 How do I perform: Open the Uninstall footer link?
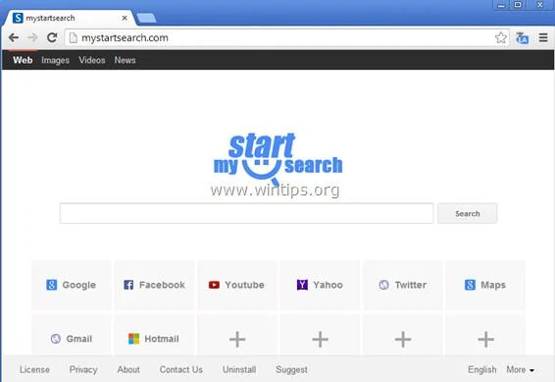click(x=239, y=369)
